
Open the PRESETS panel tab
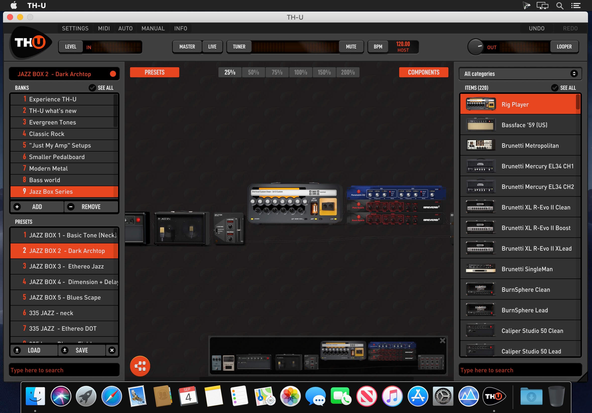pos(154,72)
